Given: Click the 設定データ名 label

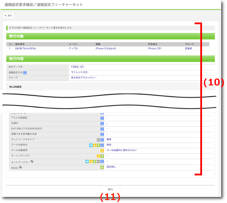Looking at the screenshot, I should [x=16, y=67].
